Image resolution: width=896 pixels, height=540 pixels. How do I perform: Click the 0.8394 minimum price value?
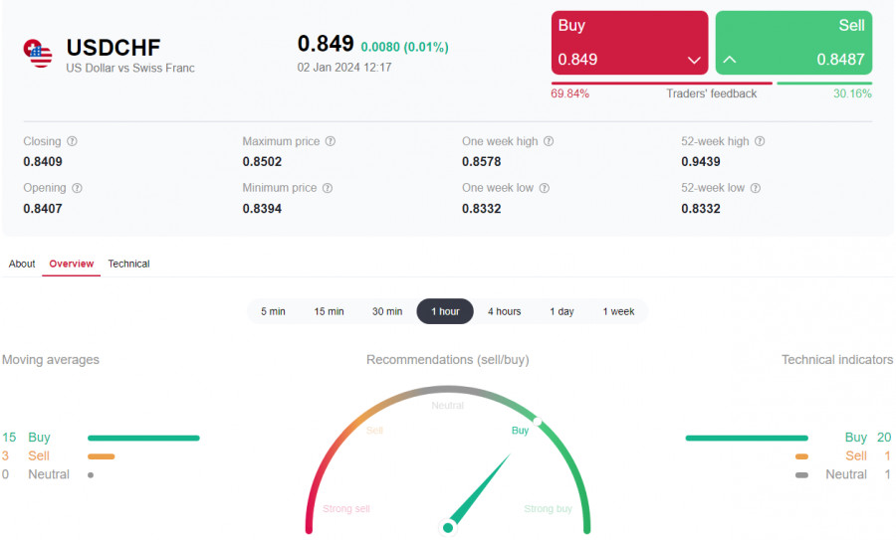262,209
